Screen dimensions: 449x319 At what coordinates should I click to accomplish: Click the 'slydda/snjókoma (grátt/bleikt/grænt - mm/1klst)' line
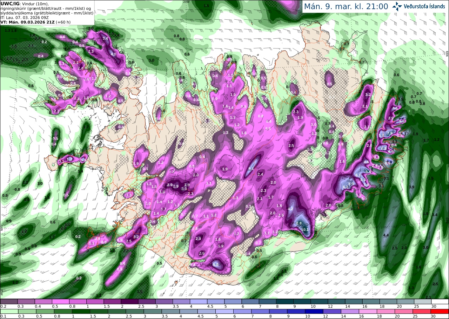47,13
